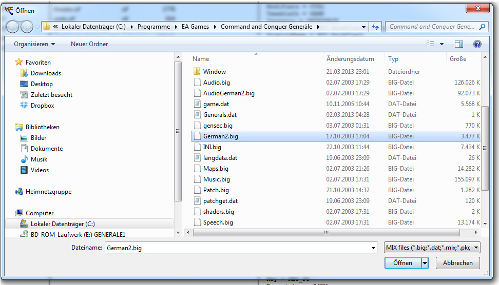Open recent locations dropdown next to Forward
This screenshot has width=499, height=285.
coord(37,27)
